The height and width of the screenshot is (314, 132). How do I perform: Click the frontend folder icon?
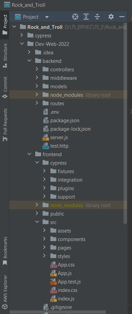[38, 154]
